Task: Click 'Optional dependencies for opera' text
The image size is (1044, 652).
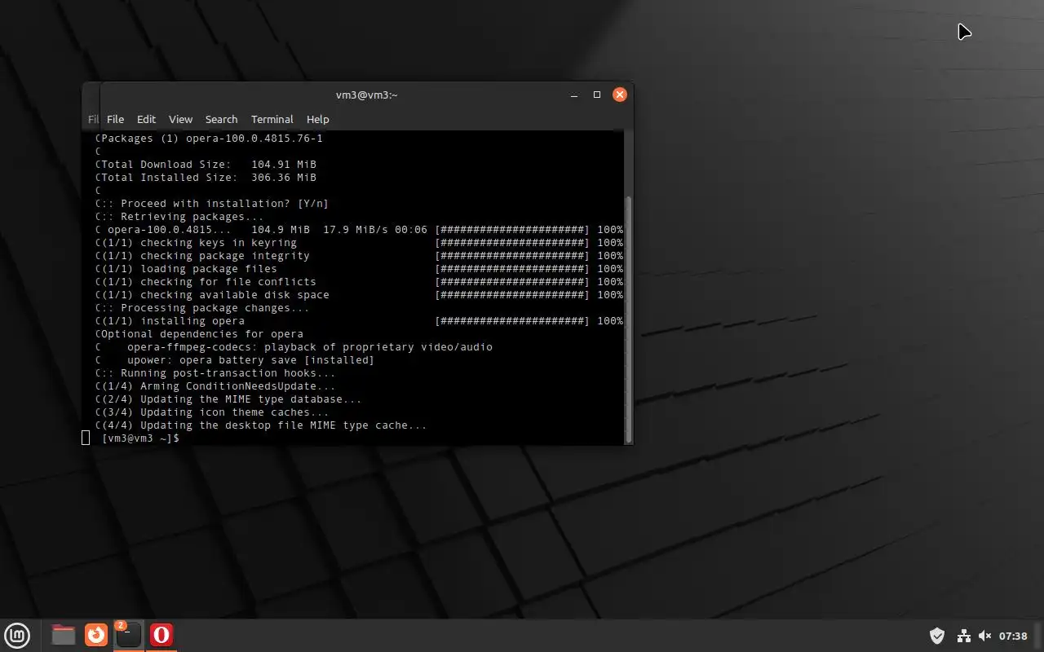Action: [202, 334]
